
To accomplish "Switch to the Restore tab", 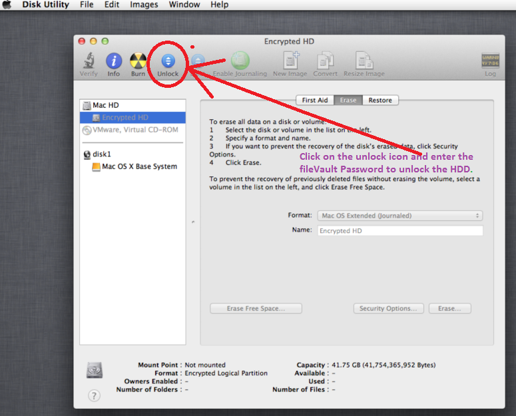I will pyautogui.click(x=380, y=100).
